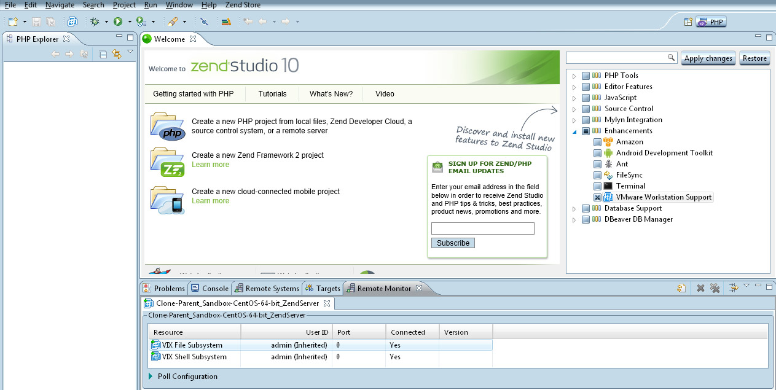Click the Restore button
This screenshot has height=390, width=776.
(x=754, y=58)
